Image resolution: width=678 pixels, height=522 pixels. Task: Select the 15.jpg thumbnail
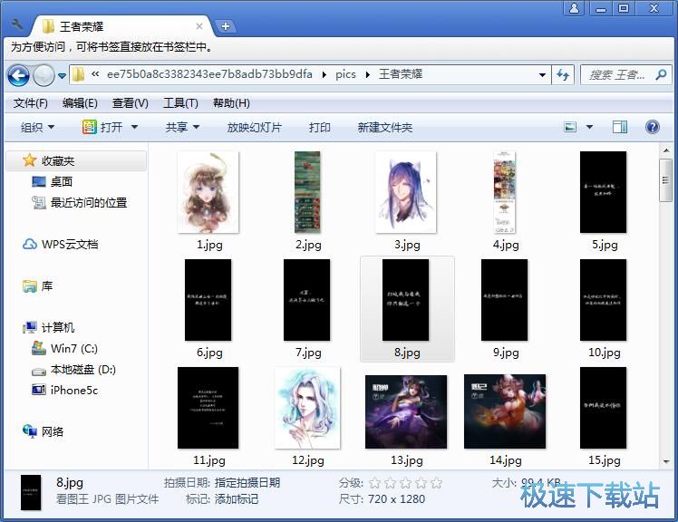coord(603,408)
